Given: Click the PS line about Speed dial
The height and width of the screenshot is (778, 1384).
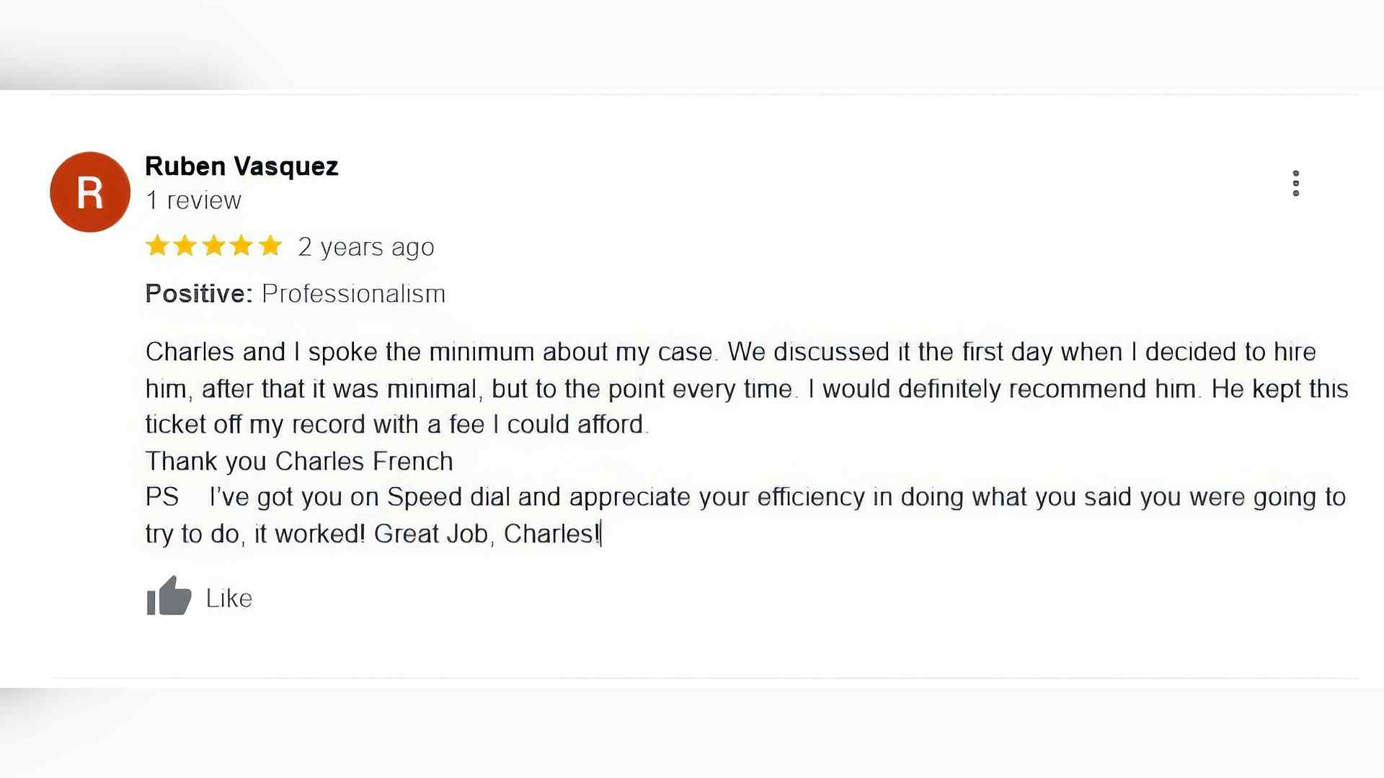Looking at the screenshot, I should [x=745, y=497].
